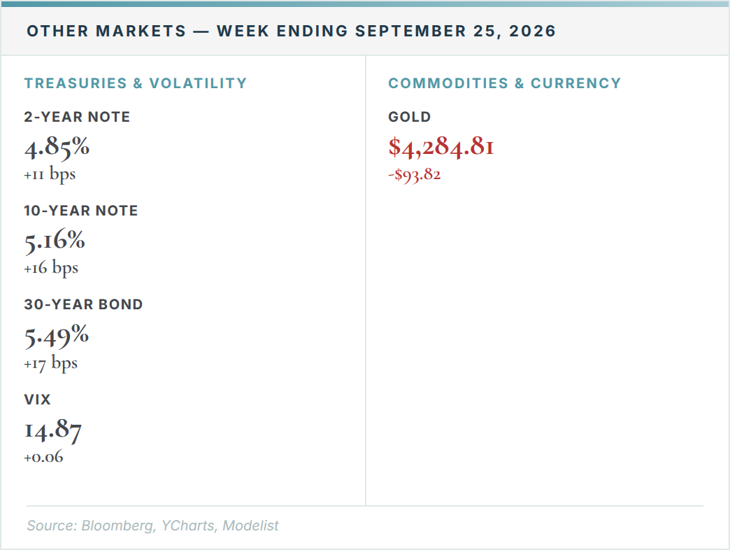Click the +0.06 VIX change
The width and height of the screenshot is (730, 550).
tap(44, 457)
